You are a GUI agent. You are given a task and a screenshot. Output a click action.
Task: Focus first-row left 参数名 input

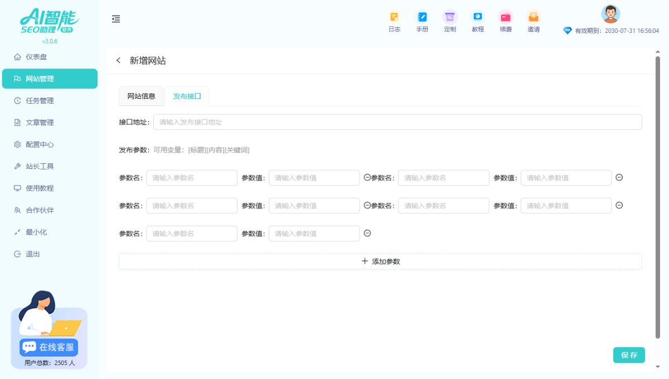pos(192,178)
